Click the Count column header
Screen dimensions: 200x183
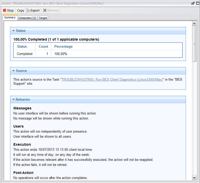click(x=43, y=47)
